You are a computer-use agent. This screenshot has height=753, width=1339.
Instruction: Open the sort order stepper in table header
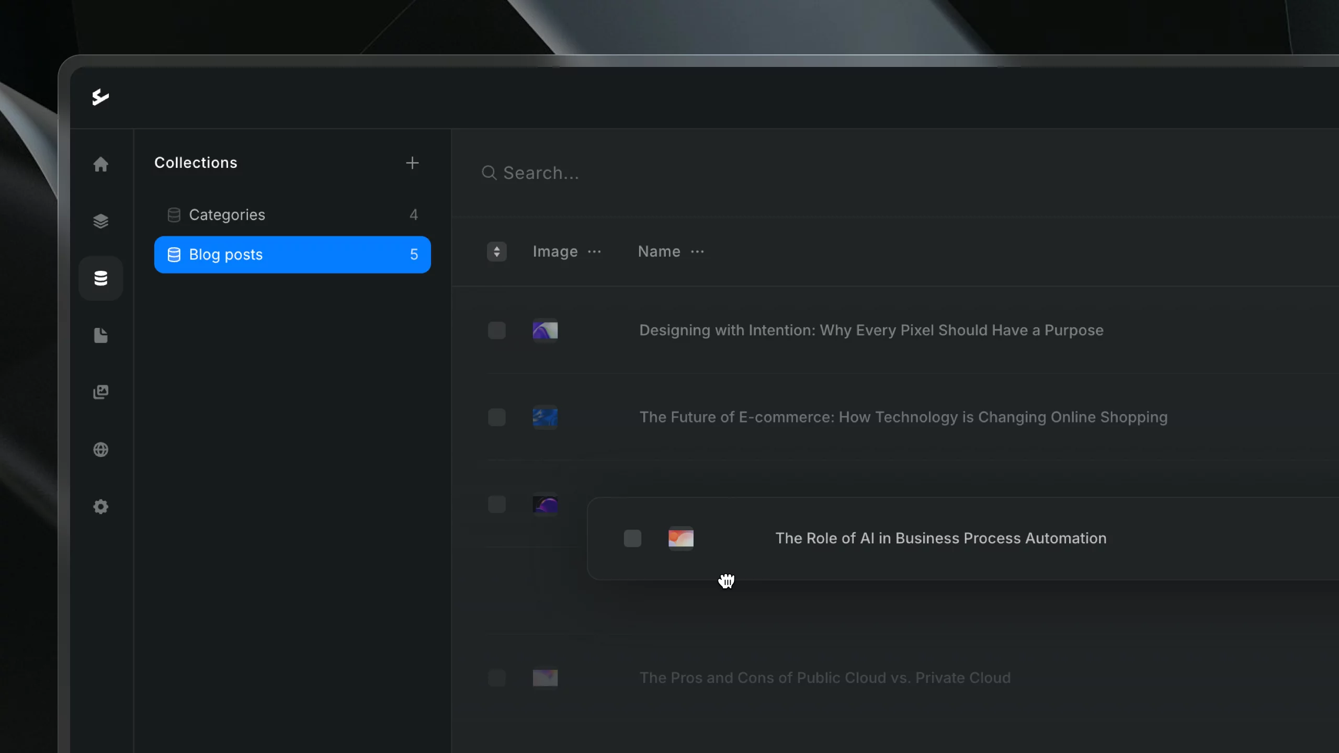496,252
